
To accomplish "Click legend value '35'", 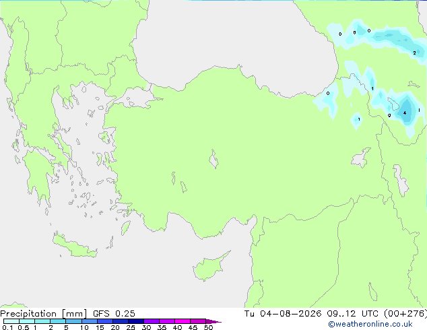I will [162, 327].
